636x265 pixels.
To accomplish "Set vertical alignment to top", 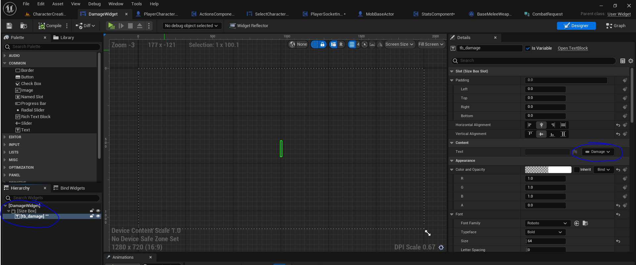I will 530,134.
